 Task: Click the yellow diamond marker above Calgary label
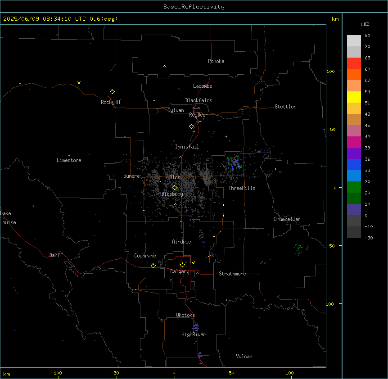[182, 265]
